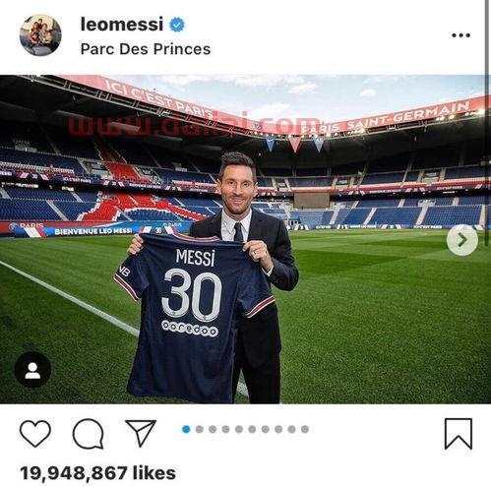Jump to the third carousel dot

213,429
